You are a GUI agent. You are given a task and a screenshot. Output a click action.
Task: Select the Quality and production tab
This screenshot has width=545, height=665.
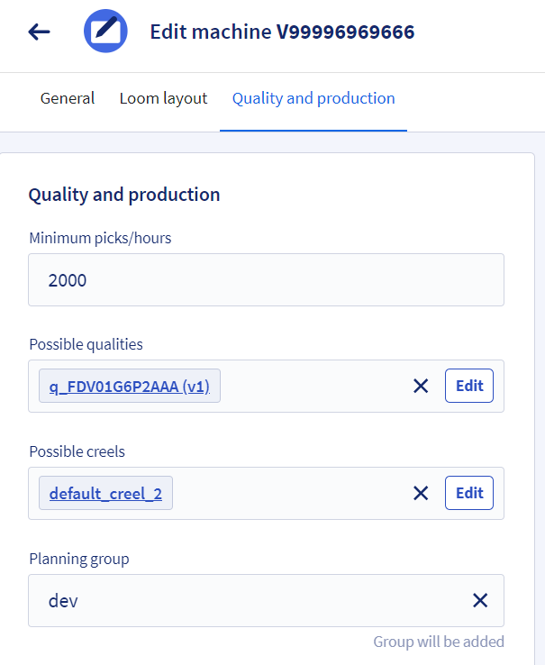pyautogui.click(x=313, y=98)
